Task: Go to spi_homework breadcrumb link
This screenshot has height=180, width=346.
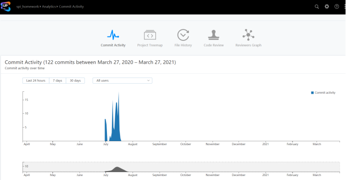Action: tap(27, 6)
